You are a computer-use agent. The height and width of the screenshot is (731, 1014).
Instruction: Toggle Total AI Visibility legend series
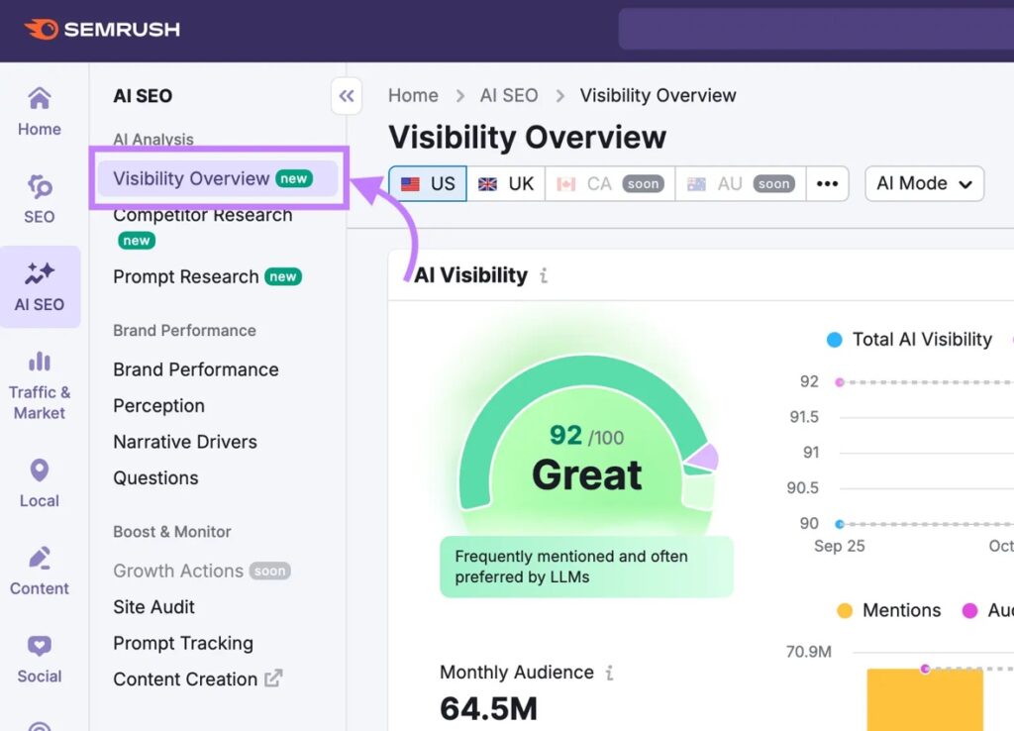(x=910, y=339)
